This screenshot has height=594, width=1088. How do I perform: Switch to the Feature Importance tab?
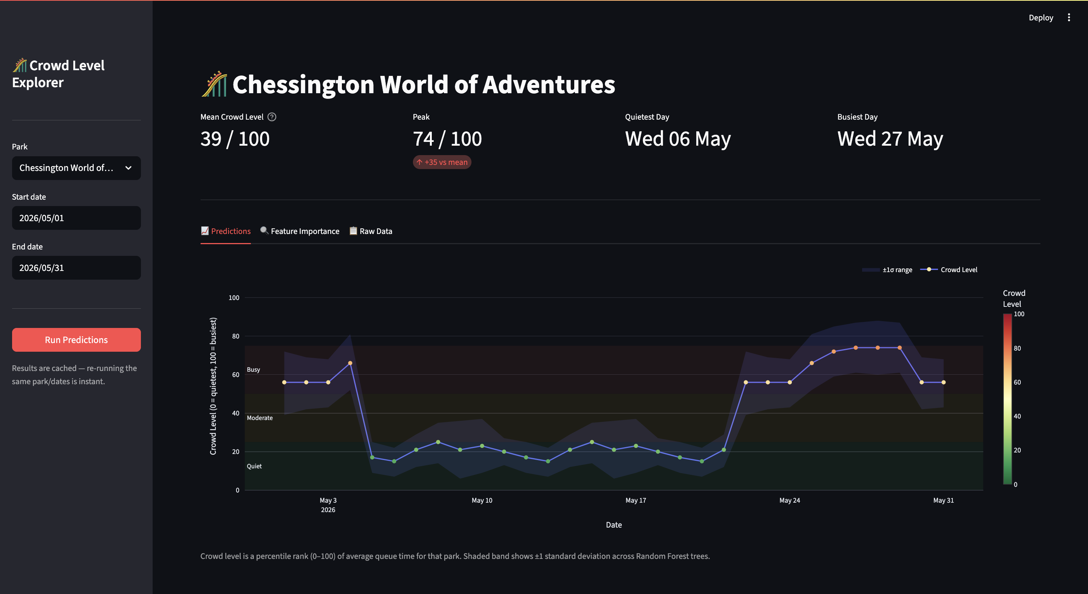click(300, 231)
